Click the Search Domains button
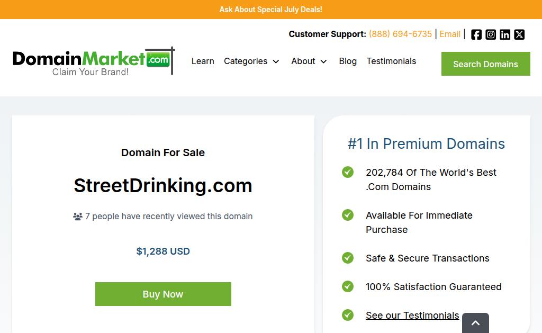The width and height of the screenshot is (542, 333). coord(486,64)
